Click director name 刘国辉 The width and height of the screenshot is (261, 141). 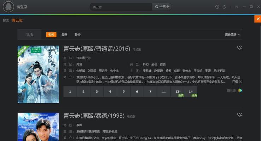point(92,70)
